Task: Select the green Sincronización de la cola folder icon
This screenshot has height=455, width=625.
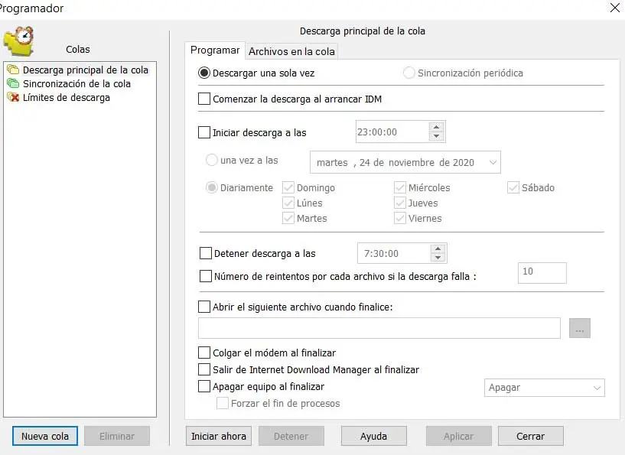Action: 13,83
